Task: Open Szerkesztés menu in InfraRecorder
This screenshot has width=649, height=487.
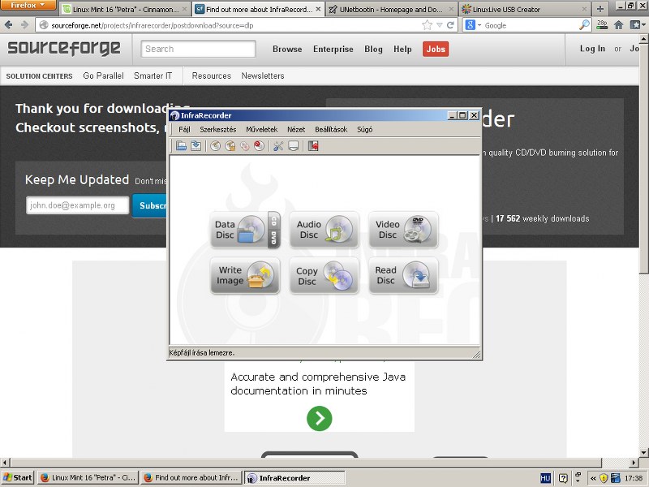Action: [218, 130]
